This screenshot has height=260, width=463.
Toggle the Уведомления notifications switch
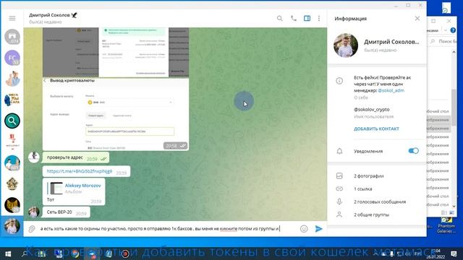pyautogui.click(x=413, y=151)
